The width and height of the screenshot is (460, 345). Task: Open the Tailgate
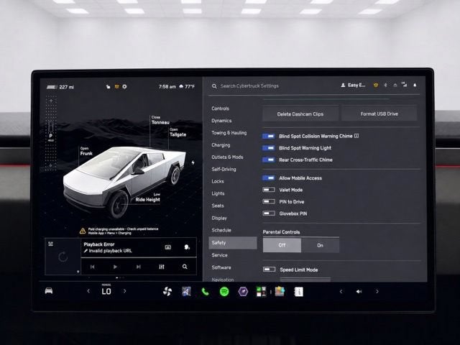click(x=178, y=132)
